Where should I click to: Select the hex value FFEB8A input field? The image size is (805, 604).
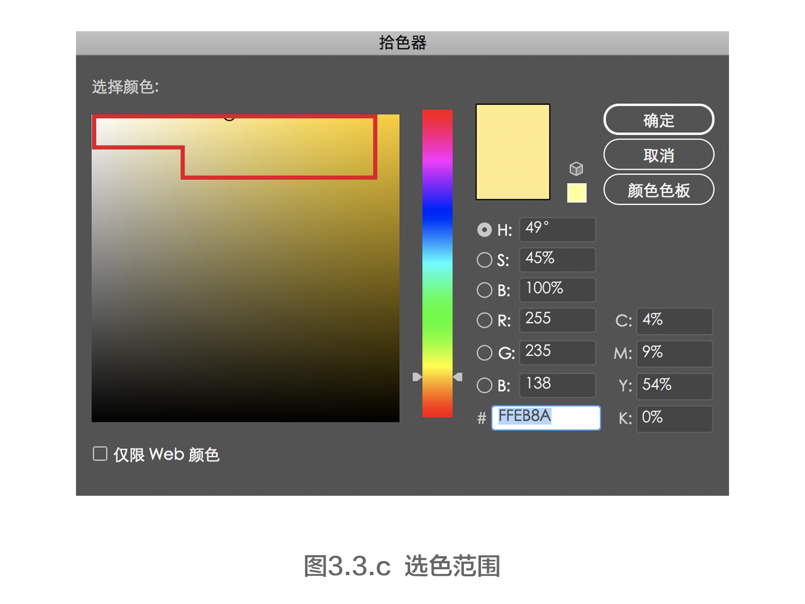(x=545, y=418)
